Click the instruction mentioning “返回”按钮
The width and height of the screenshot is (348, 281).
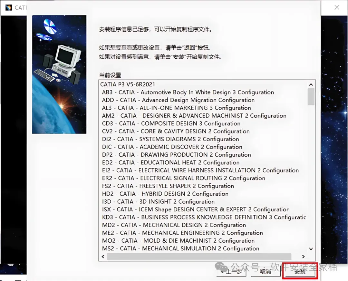pyautogui.click(x=155, y=47)
